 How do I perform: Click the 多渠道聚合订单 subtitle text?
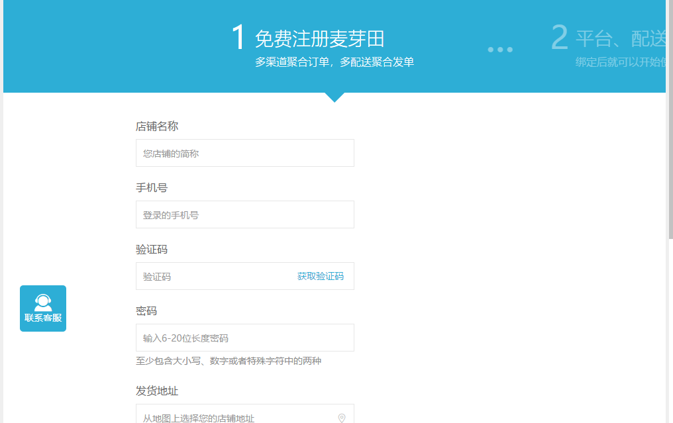(x=335, y=62)
